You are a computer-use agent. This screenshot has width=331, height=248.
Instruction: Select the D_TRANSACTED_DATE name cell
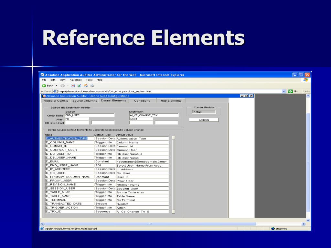point(70,204)
